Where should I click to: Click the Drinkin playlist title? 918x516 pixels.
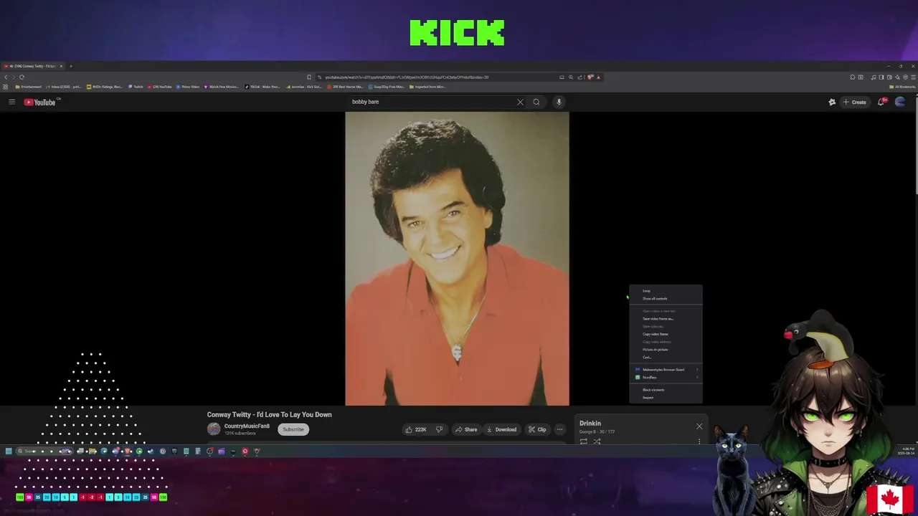pos(590,424)
